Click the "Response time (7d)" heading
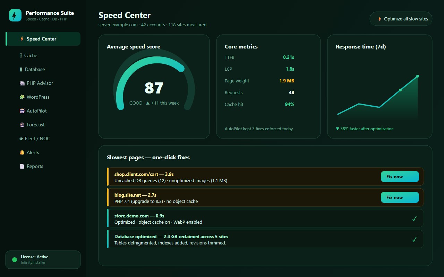 coord(361,47)
